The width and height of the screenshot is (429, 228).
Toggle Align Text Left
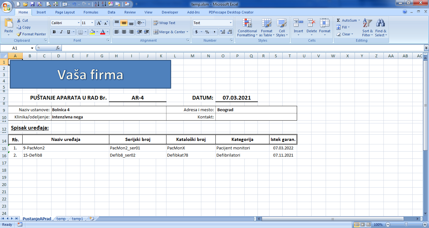117,32
